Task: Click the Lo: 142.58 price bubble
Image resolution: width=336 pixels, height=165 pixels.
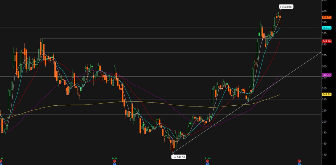Action: tap(179, 157)
